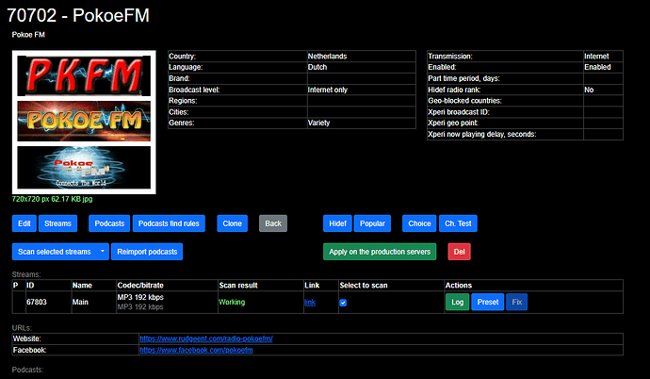Open the Main stream link
This screenshot has height=379, width=650.
[x=310, y=303]
